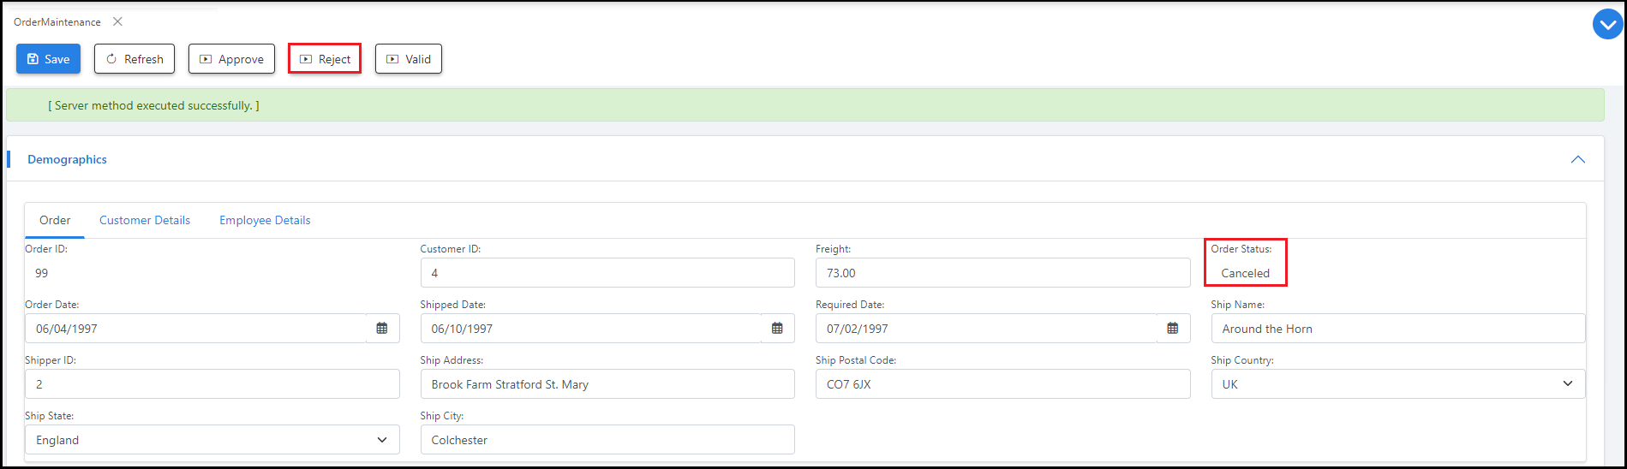Switch to the Customer Details tab

point(145,220)
